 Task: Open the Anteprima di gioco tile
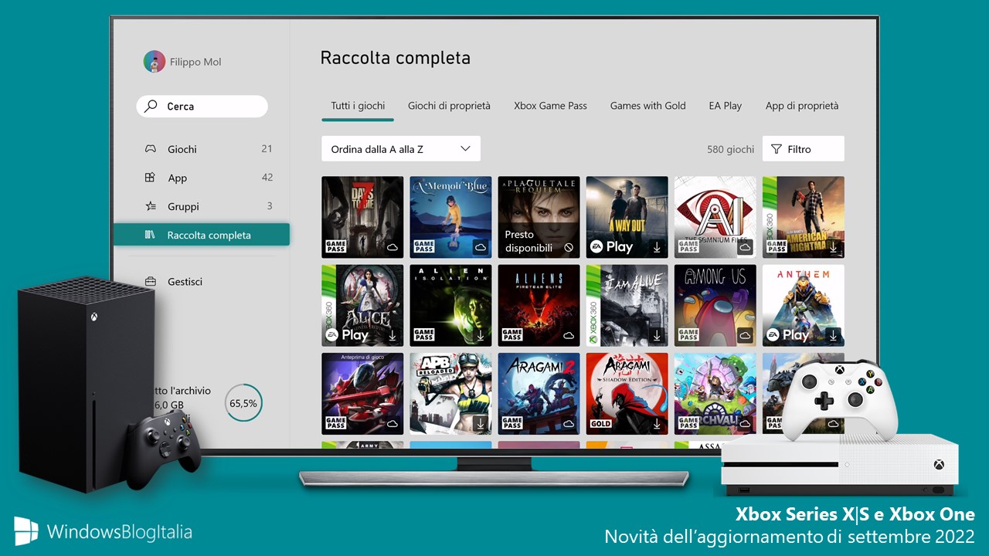pos(362,393)
